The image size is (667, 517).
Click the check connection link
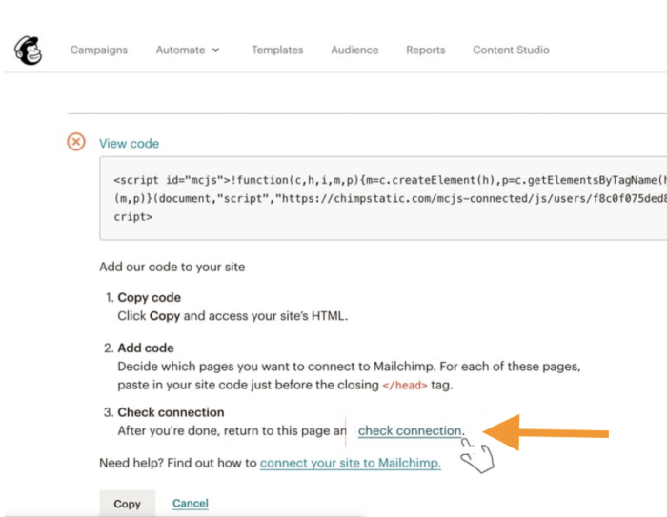click(x=410, y=430)
